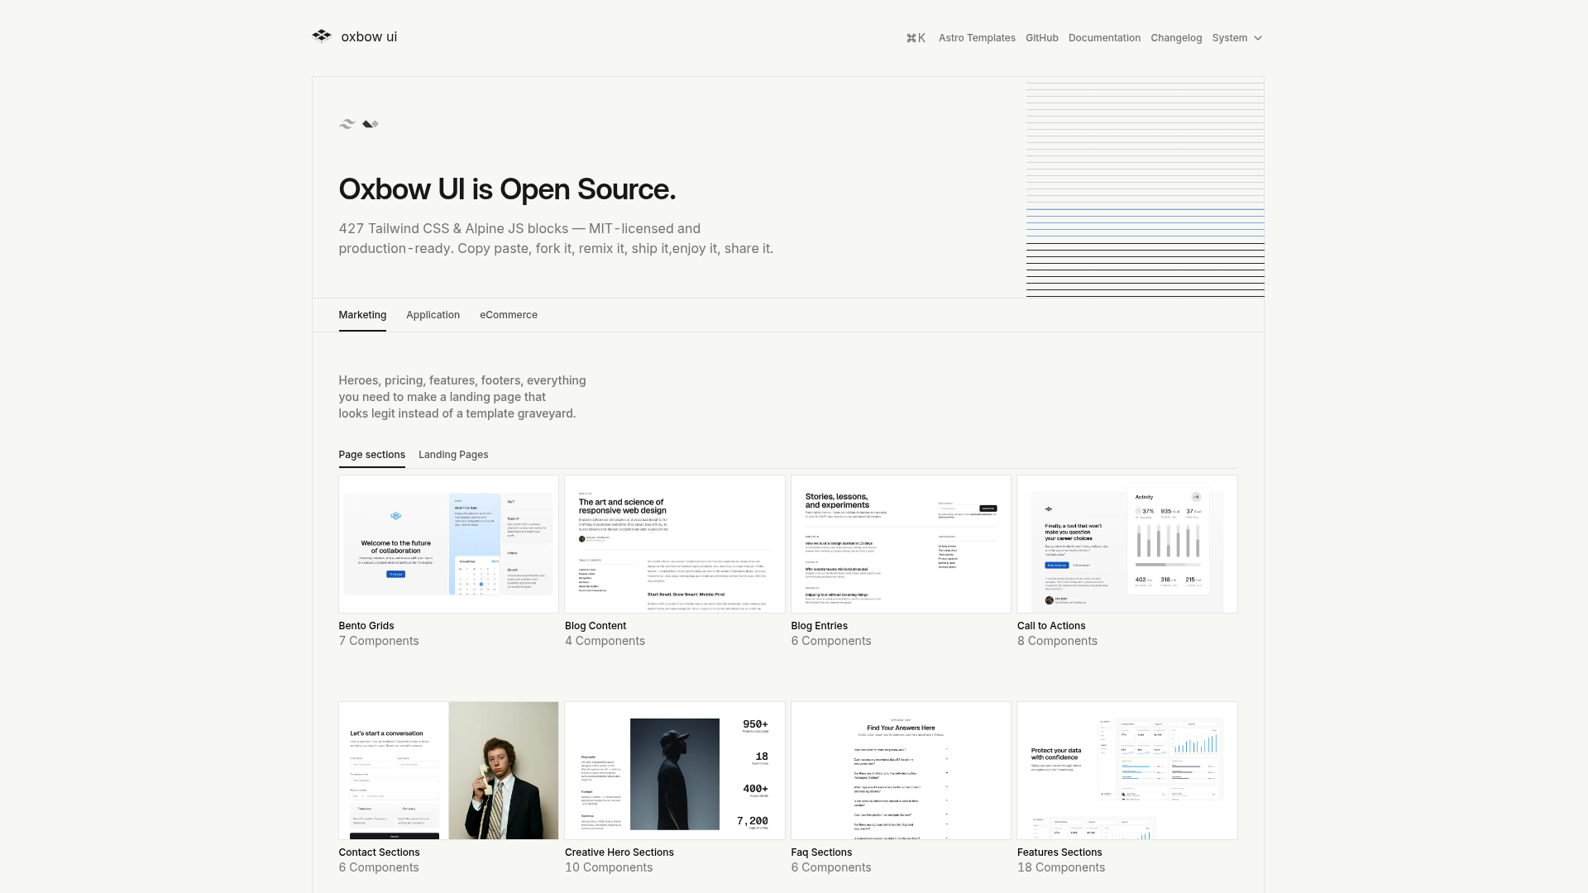Screen dimensions: 1588x893
Task: Open the Bento Grids preview thumbnail
Action: point(448,544)
